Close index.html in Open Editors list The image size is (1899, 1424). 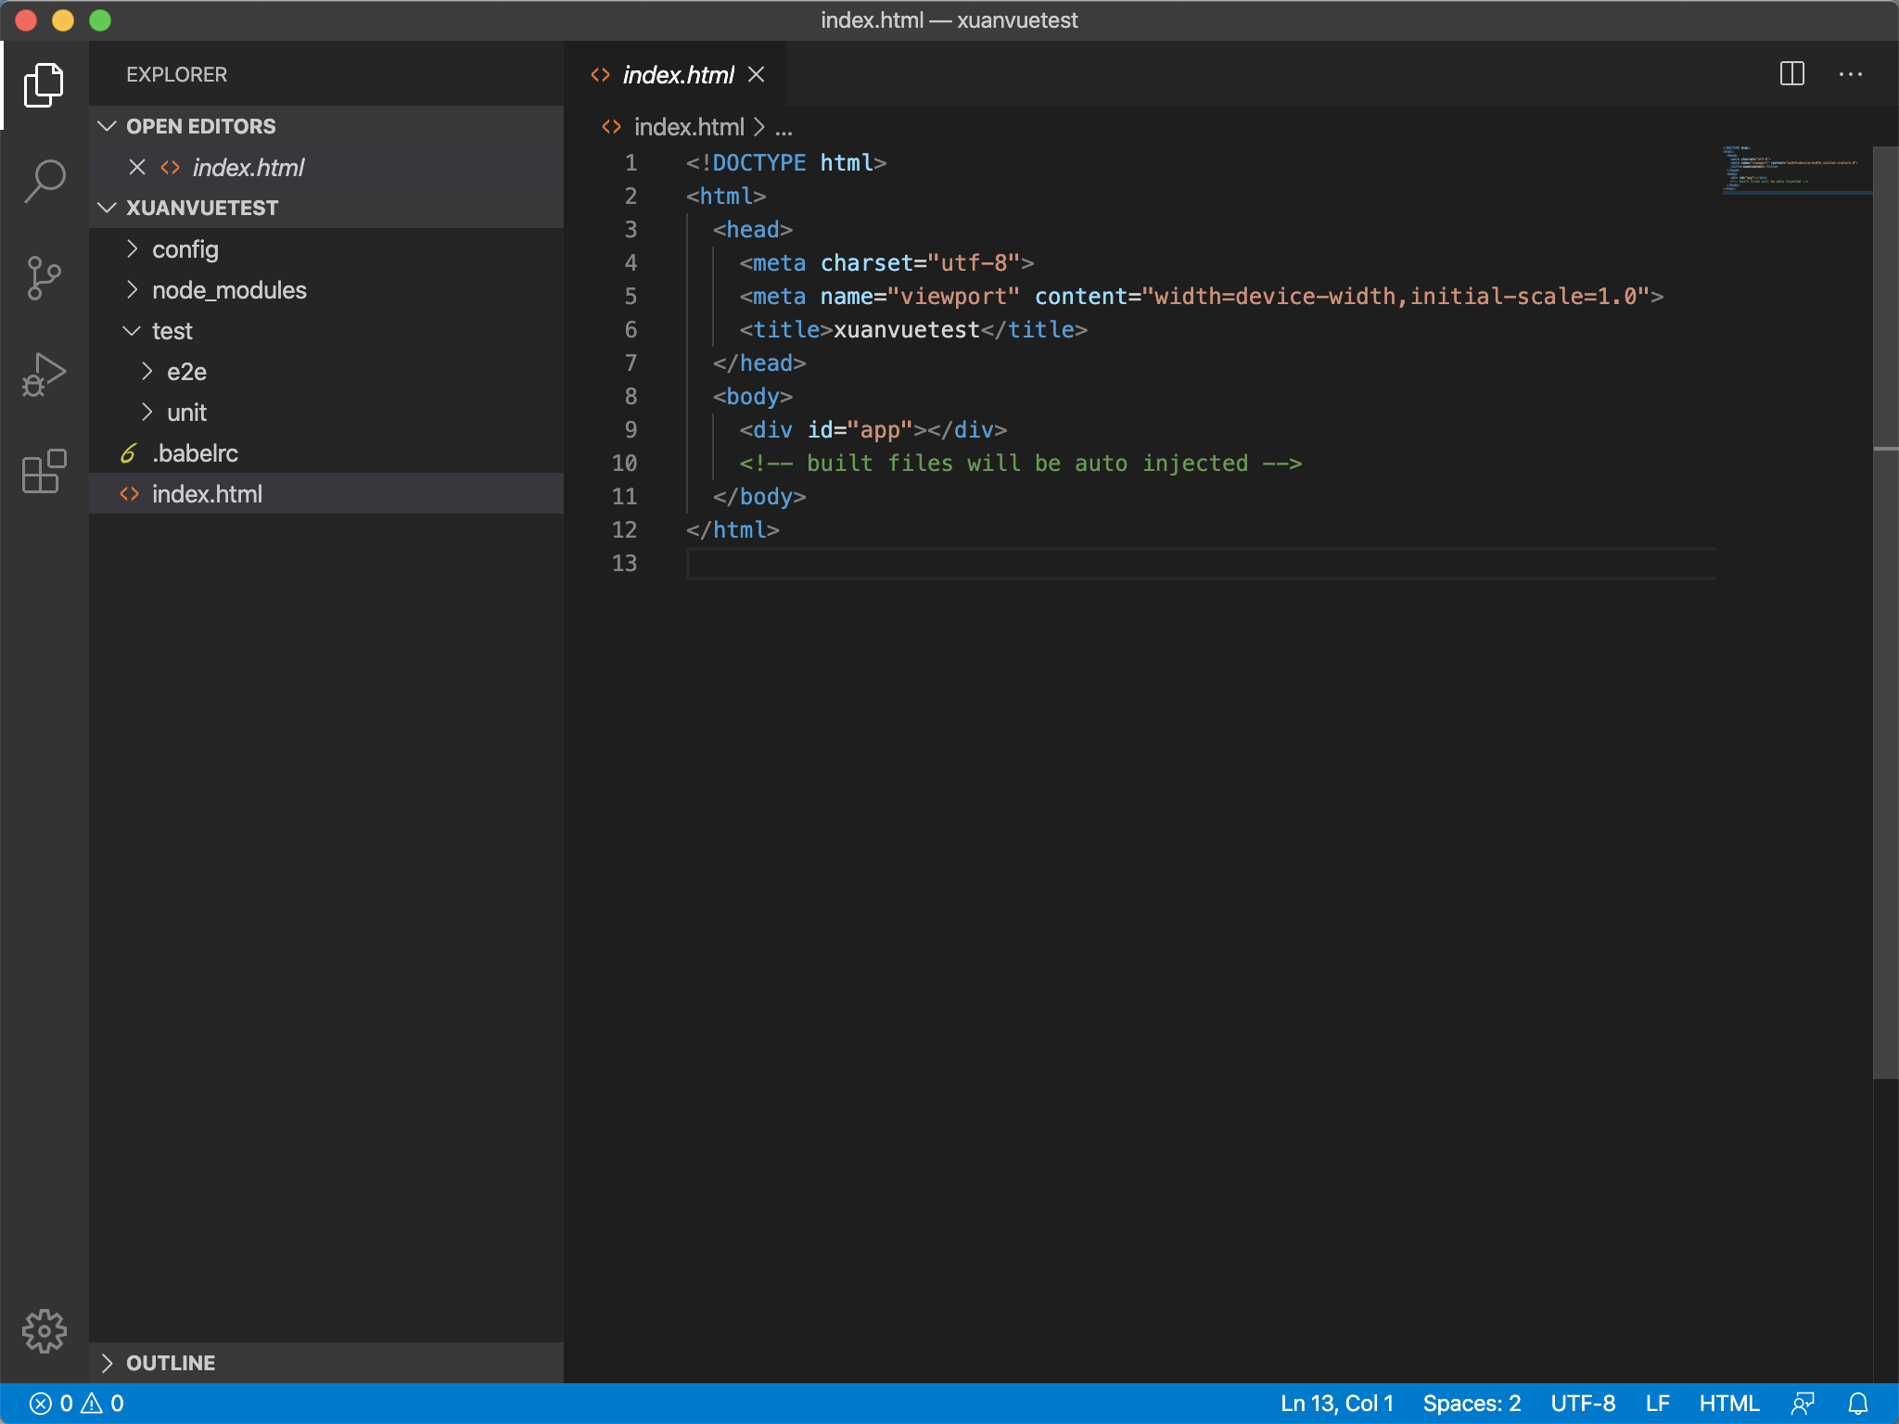137,167
